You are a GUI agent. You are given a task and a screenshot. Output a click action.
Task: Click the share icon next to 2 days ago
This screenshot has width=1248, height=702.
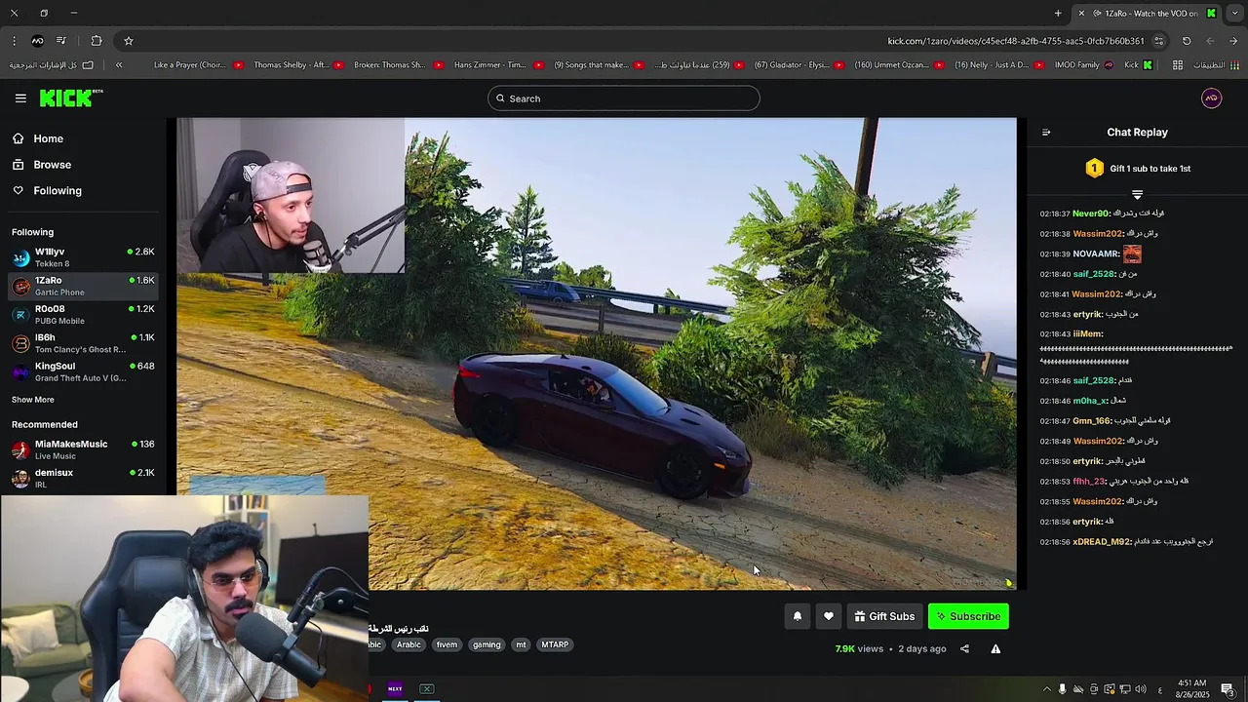tap(964, 648)
